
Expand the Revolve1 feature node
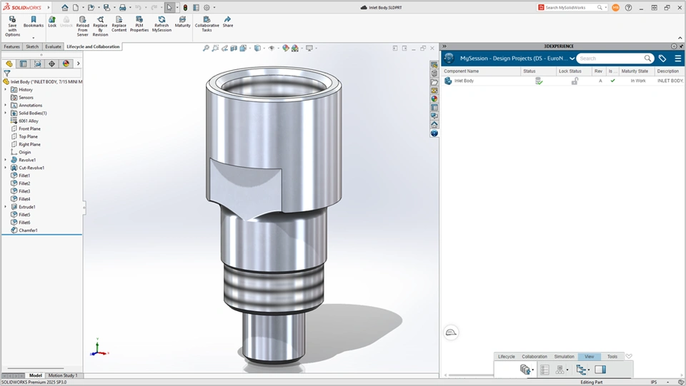[x=6, y=160]
